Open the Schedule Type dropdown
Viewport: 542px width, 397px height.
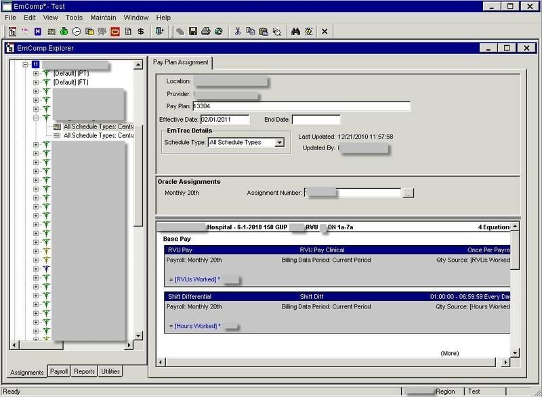(x=280, y=143)
